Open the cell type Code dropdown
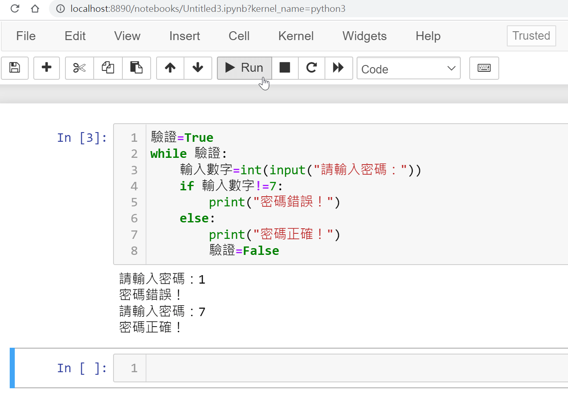Screen dimensions: 568x395 point(408,68)
